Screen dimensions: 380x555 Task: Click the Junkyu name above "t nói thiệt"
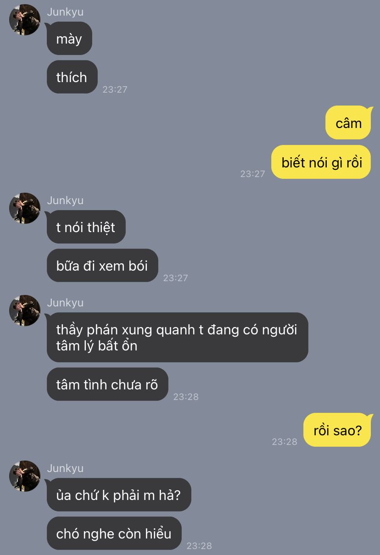(65, 200)
